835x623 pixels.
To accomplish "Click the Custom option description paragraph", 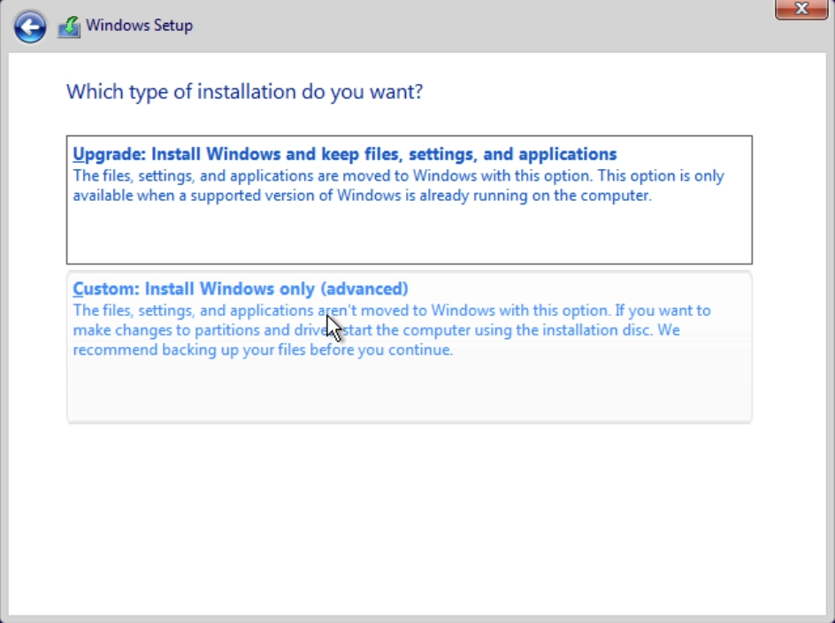I will [x=392, y=330].
